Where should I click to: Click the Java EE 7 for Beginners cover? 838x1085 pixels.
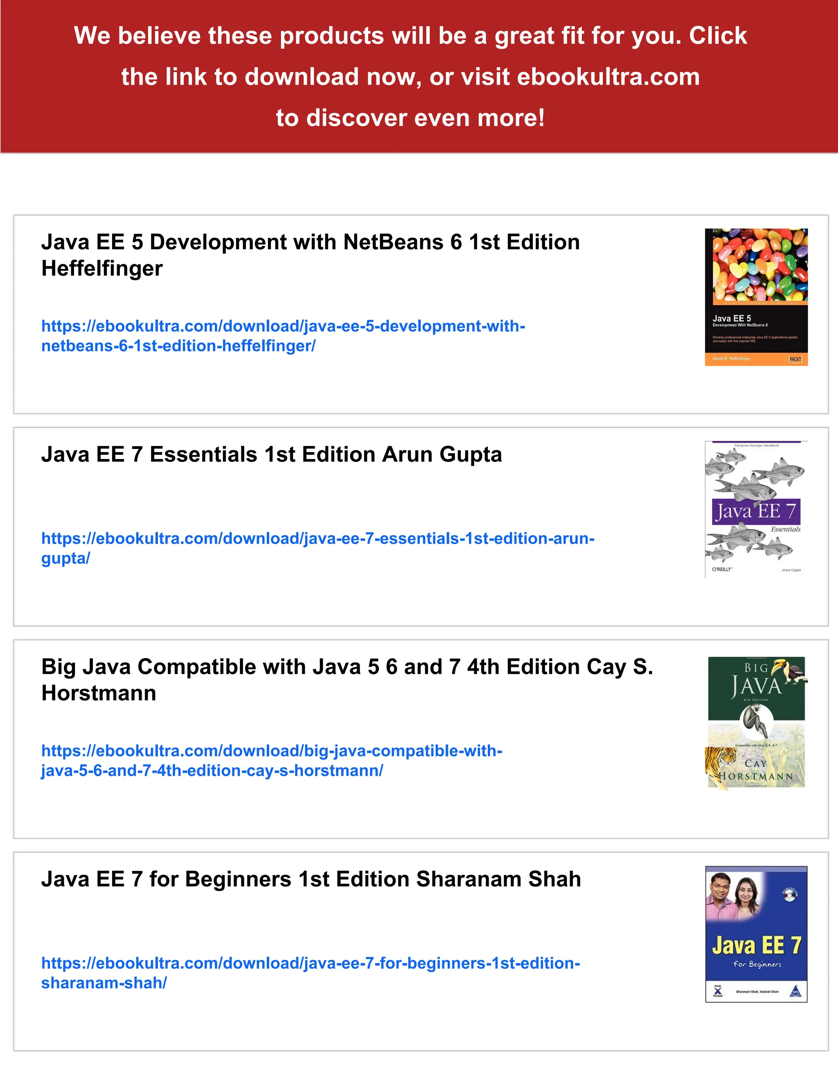pyautogui.click(x=756, y=934)
